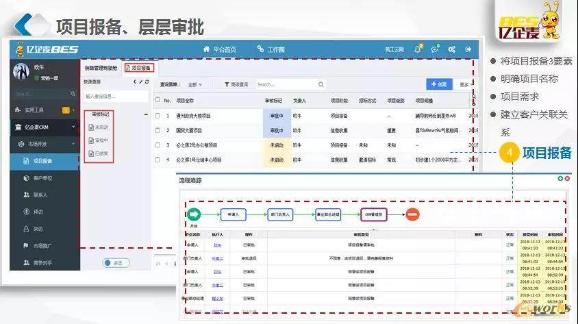578x324 pixels.
Task: Click the blue 创建 create button
Action: click(x=439, y=84)
